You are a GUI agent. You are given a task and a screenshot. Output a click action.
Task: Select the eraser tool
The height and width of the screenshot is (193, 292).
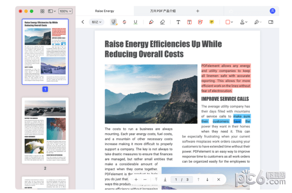[x=163, y=22]
